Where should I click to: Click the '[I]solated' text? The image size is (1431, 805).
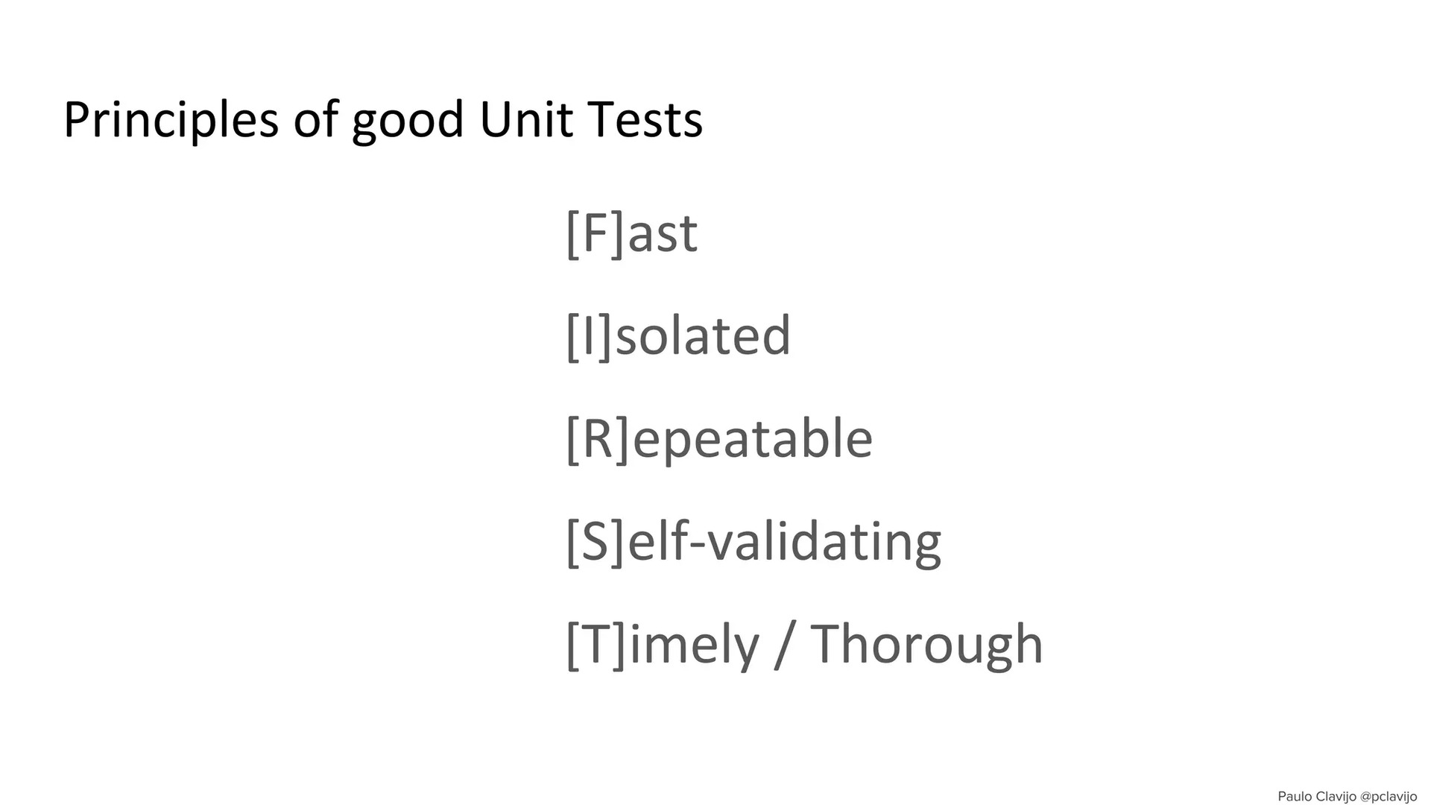pyautogui.click(x=678, y=335)
